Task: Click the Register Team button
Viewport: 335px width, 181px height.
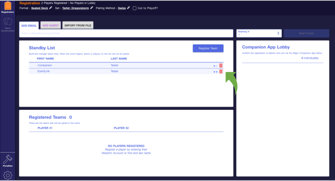Action: pos(208,48)
